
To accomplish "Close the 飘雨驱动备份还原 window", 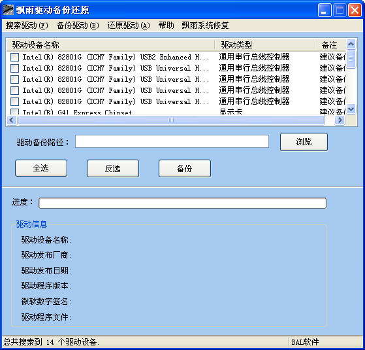I will click(x=355, y=10).
